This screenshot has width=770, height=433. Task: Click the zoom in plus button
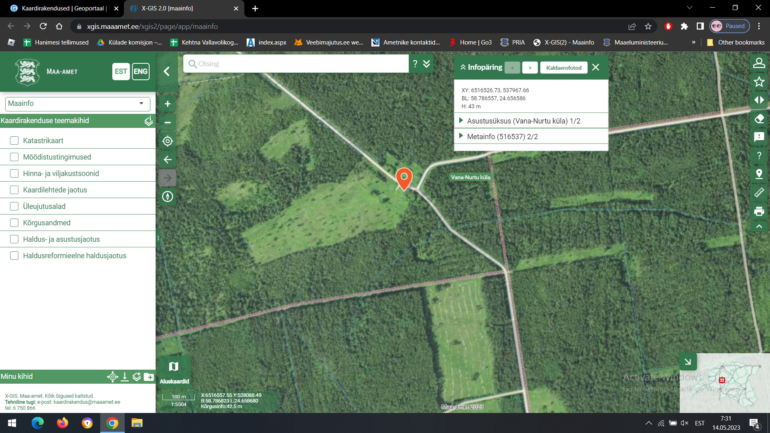[168, 104]
